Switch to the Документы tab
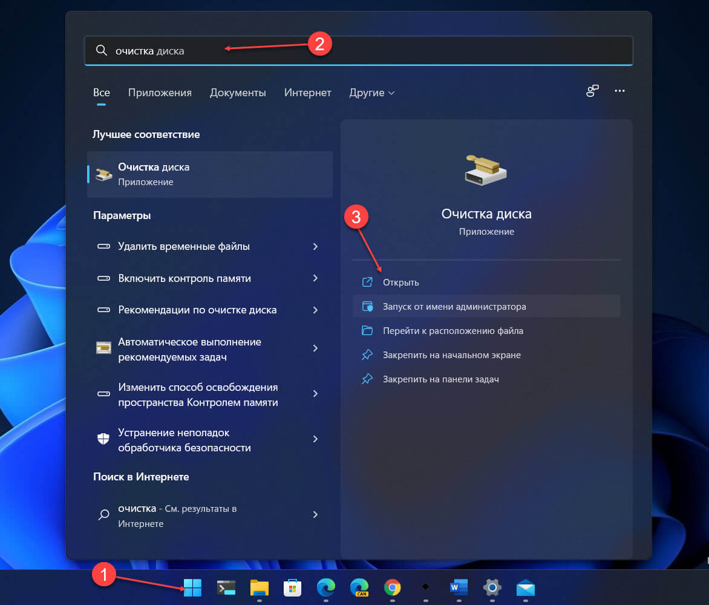Image resolution: width=709 pixels, height=605 pixels. (x=238, y=93)
